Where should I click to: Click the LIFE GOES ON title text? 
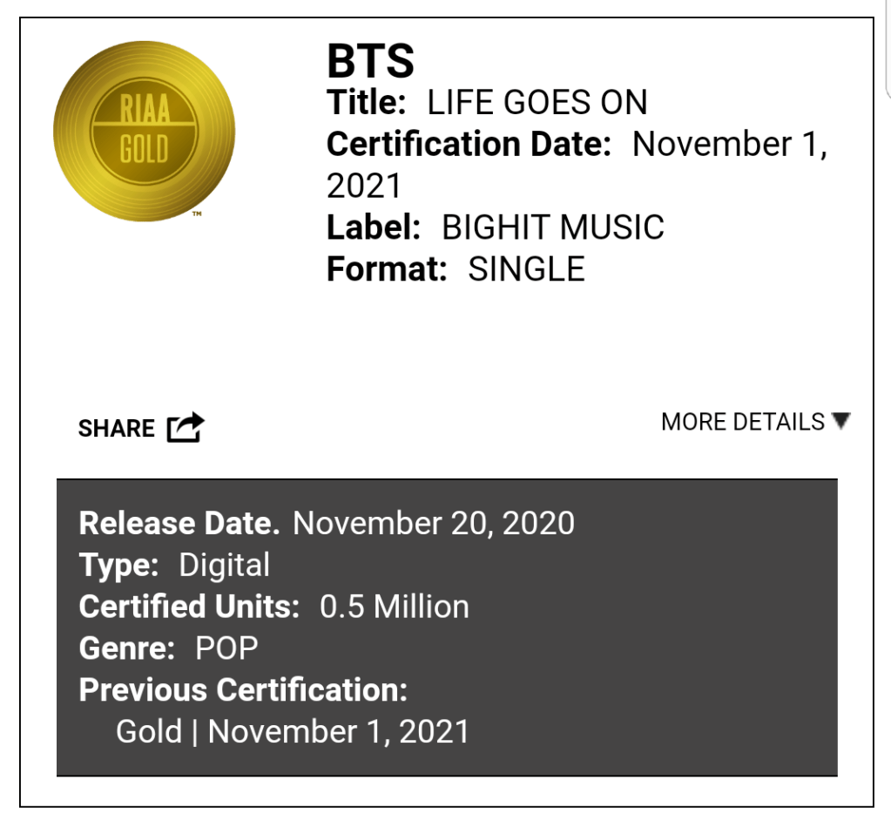537,103
